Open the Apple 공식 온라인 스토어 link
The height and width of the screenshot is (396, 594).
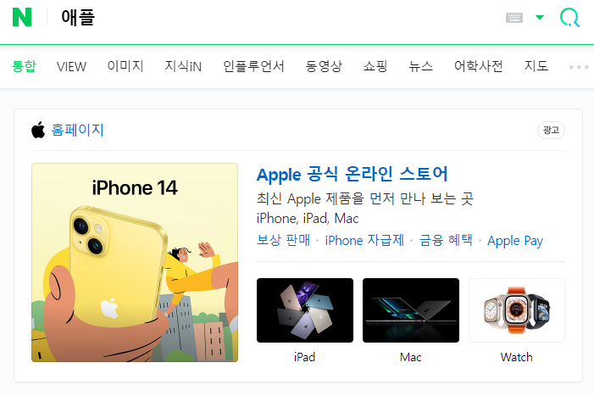(352, 175)
